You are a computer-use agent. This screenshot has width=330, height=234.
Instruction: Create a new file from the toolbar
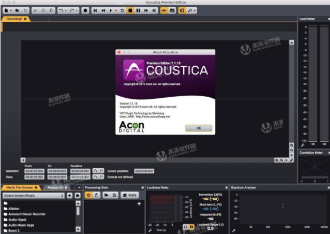click(6, 10)
